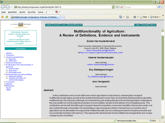Open the References link
Screen dimensions: 165x123
[x=10, y=86]
